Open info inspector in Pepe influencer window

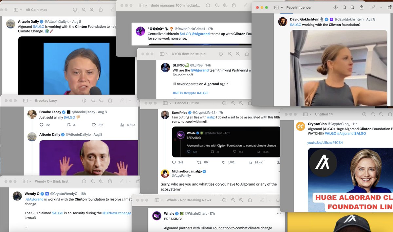click(x=335, y=8)
